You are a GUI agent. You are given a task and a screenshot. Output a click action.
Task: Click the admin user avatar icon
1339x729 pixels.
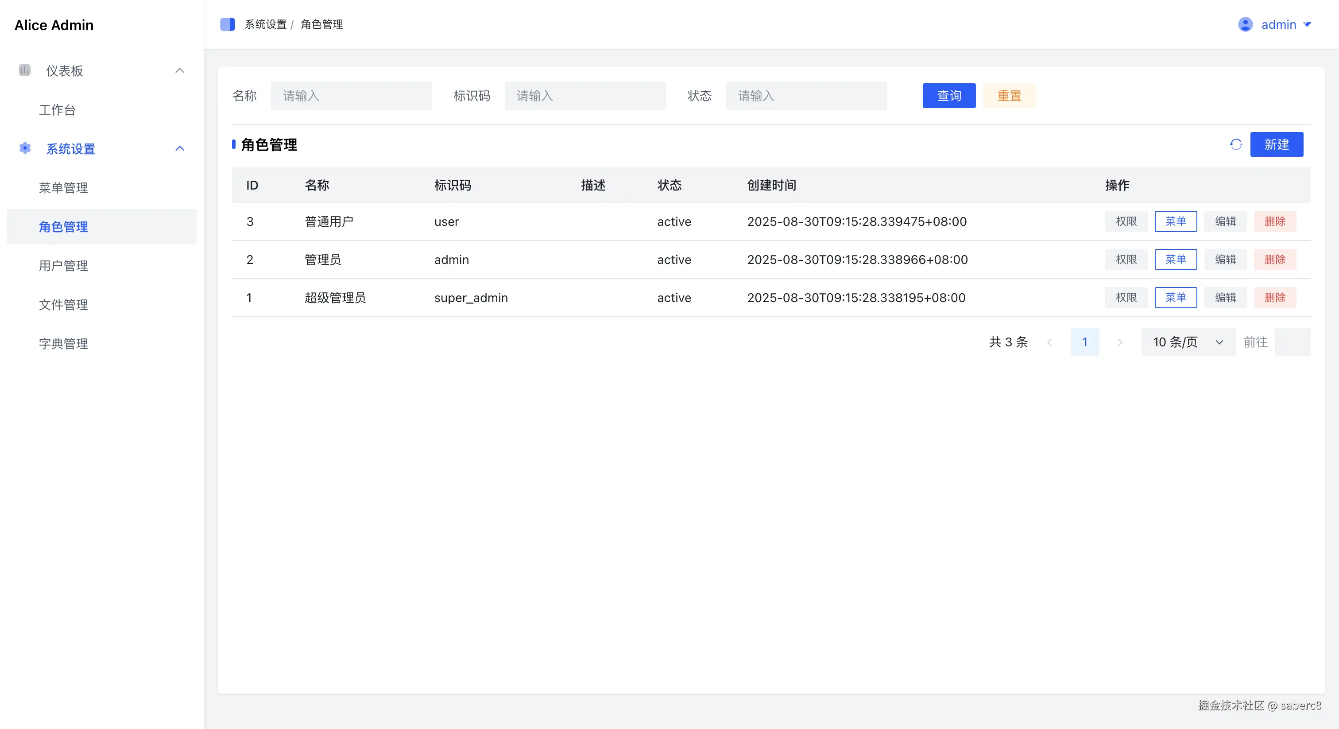(x=1245, y=24)
